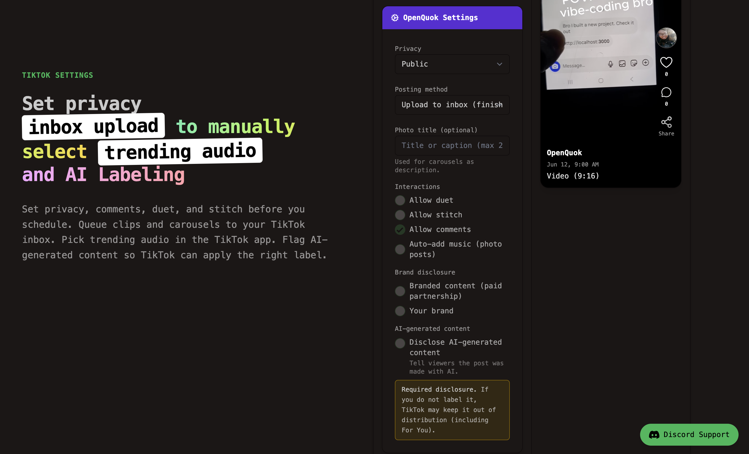The width and height of the screenshot is (749, 454).
Task: Enable the Allow stitch checkbox
Action: tap(400, 215)
